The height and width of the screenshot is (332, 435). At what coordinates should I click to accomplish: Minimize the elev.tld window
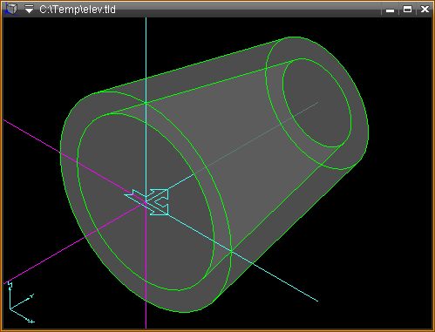coord(390,10)
